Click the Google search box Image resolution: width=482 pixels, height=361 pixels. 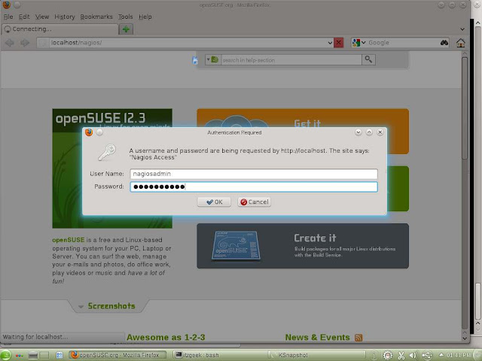coord(403,43)
